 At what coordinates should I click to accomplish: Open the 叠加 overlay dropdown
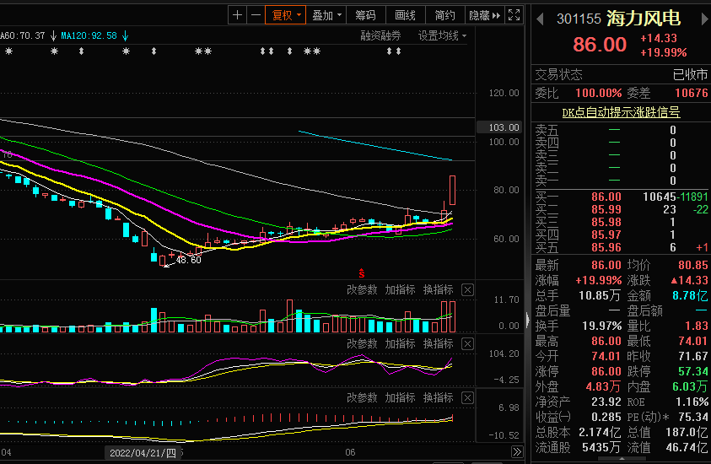coord(326,15)
